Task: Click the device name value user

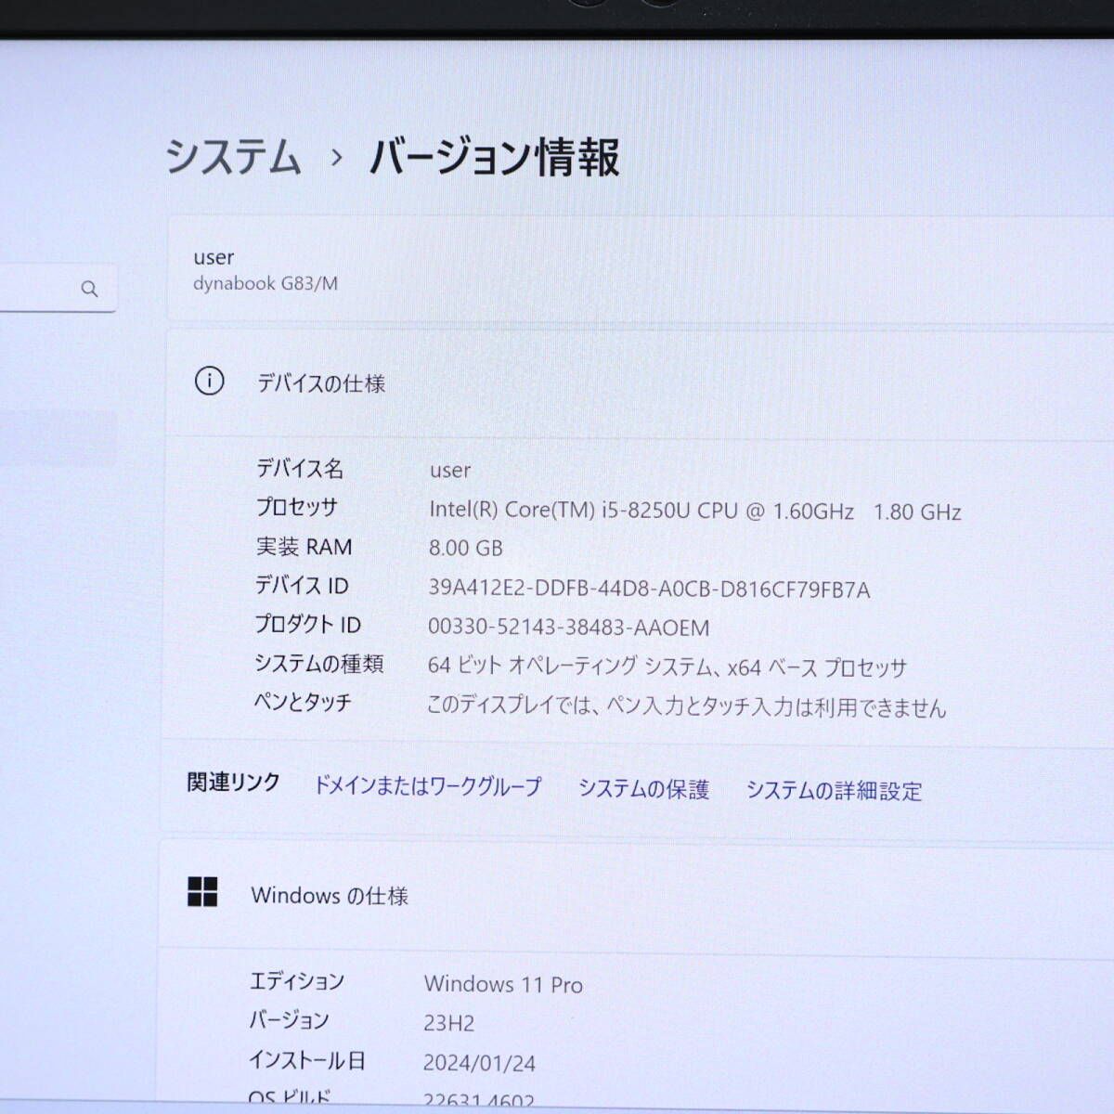Action: (x=450, y=471)
